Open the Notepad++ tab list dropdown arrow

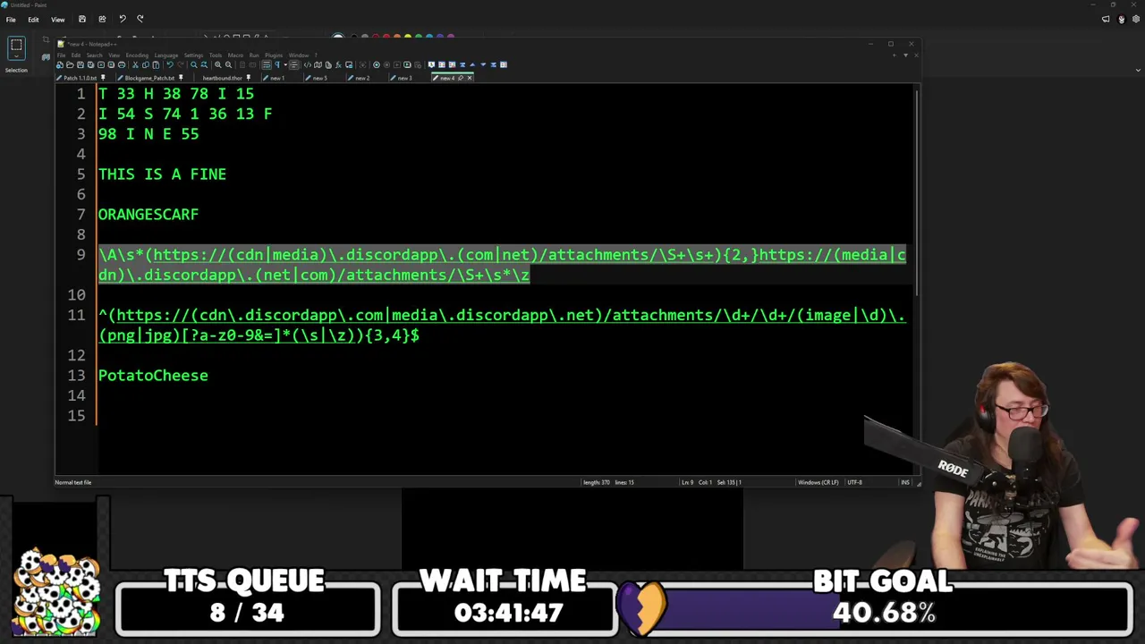[x=905, y=55]
